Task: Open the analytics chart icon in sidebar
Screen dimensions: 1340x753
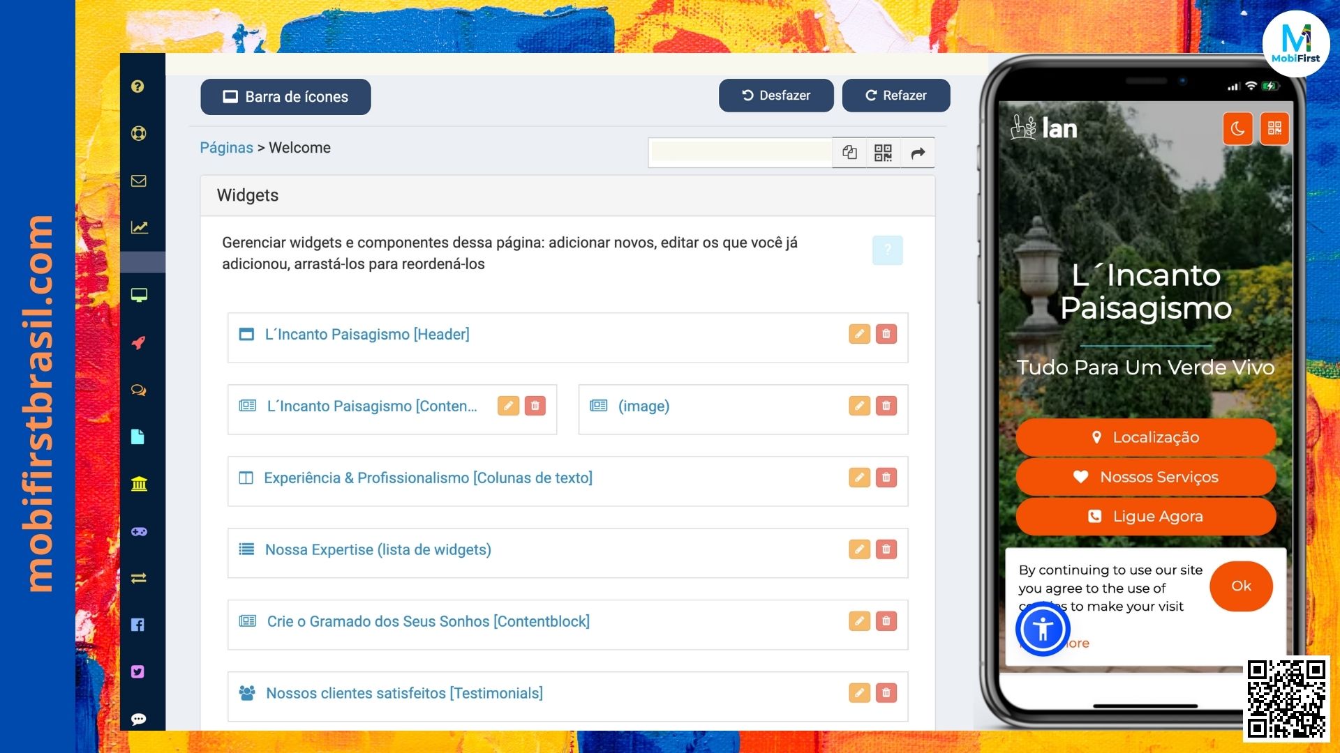Action: [x=139, y=227]
